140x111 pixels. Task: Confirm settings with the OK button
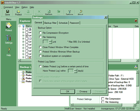click(67, 91)
